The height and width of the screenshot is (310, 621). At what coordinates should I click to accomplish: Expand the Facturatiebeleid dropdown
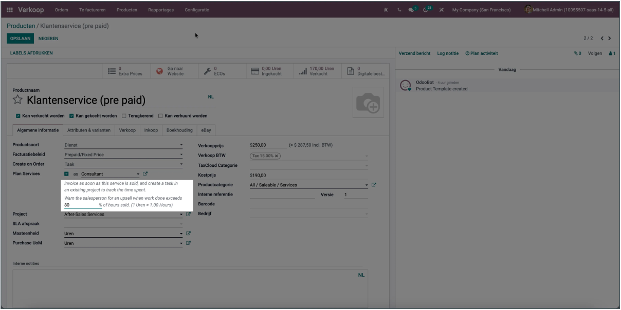point(123,154)
